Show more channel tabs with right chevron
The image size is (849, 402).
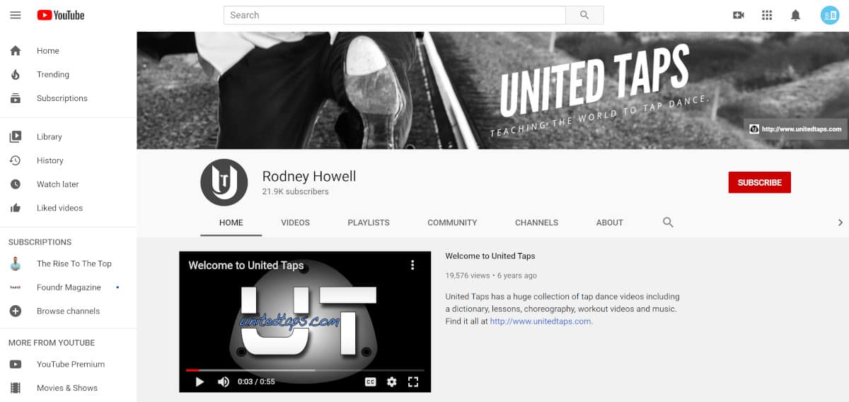click(841, 223)
